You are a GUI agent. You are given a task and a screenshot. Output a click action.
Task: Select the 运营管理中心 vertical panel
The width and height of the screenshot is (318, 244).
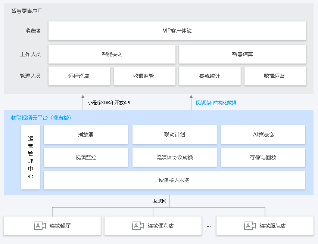[30, 157]
